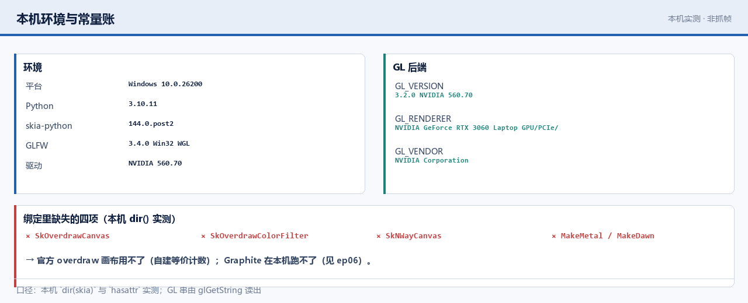
Task: Click the 绑定里缺失的四项 heading
Action: (100, 219)
